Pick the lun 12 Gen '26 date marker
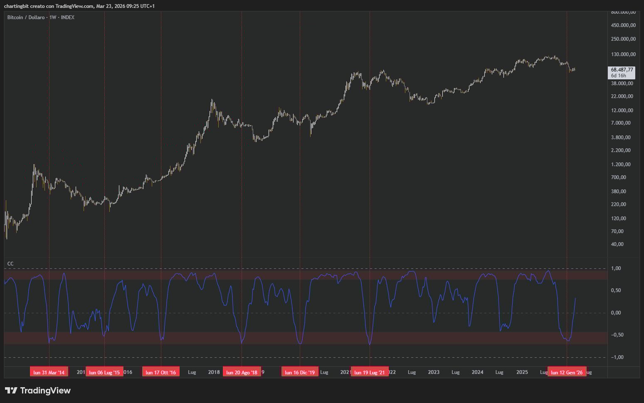644x403 pixels. point(567,372)
